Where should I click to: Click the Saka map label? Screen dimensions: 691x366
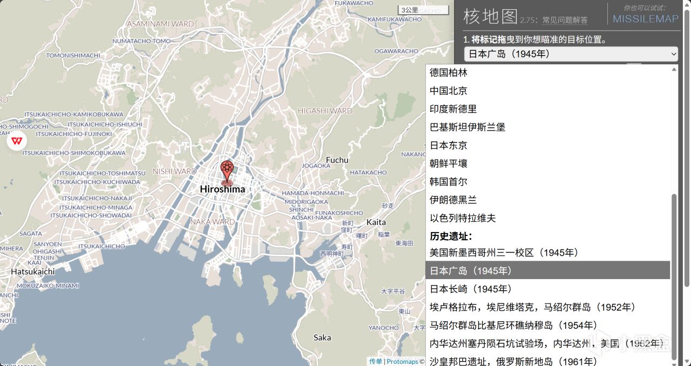tap(322, 338)
